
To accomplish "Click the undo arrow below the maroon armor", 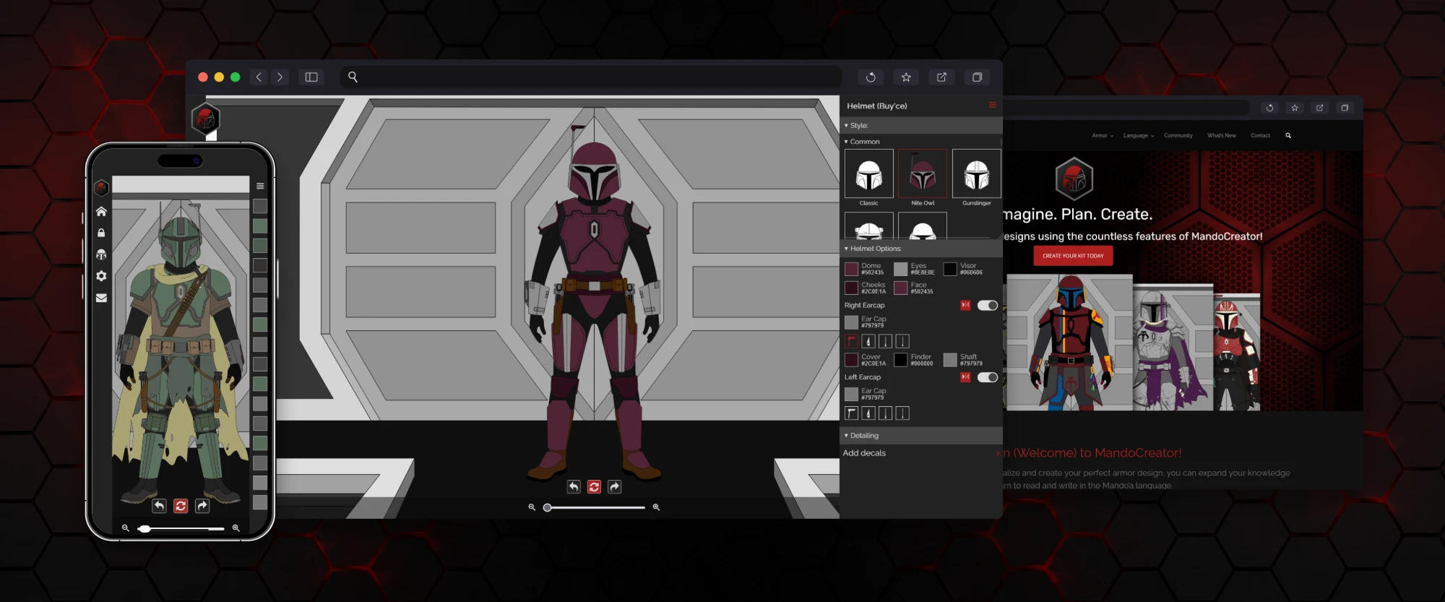I will pyautogui.click(x=574, y=487).
